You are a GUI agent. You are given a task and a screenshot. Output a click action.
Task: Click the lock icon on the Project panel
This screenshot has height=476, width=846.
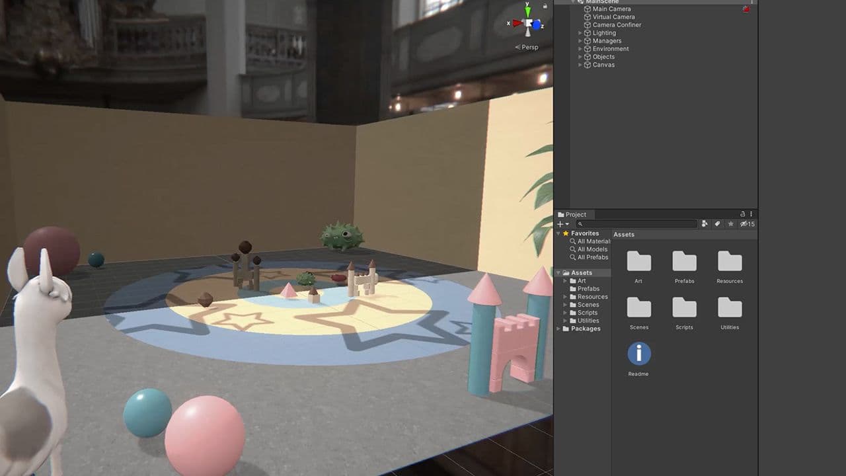(743, 214)
